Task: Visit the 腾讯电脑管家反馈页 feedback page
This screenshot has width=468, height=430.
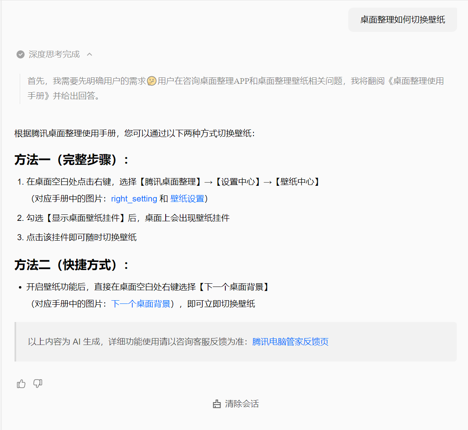Action: (290, 342)
